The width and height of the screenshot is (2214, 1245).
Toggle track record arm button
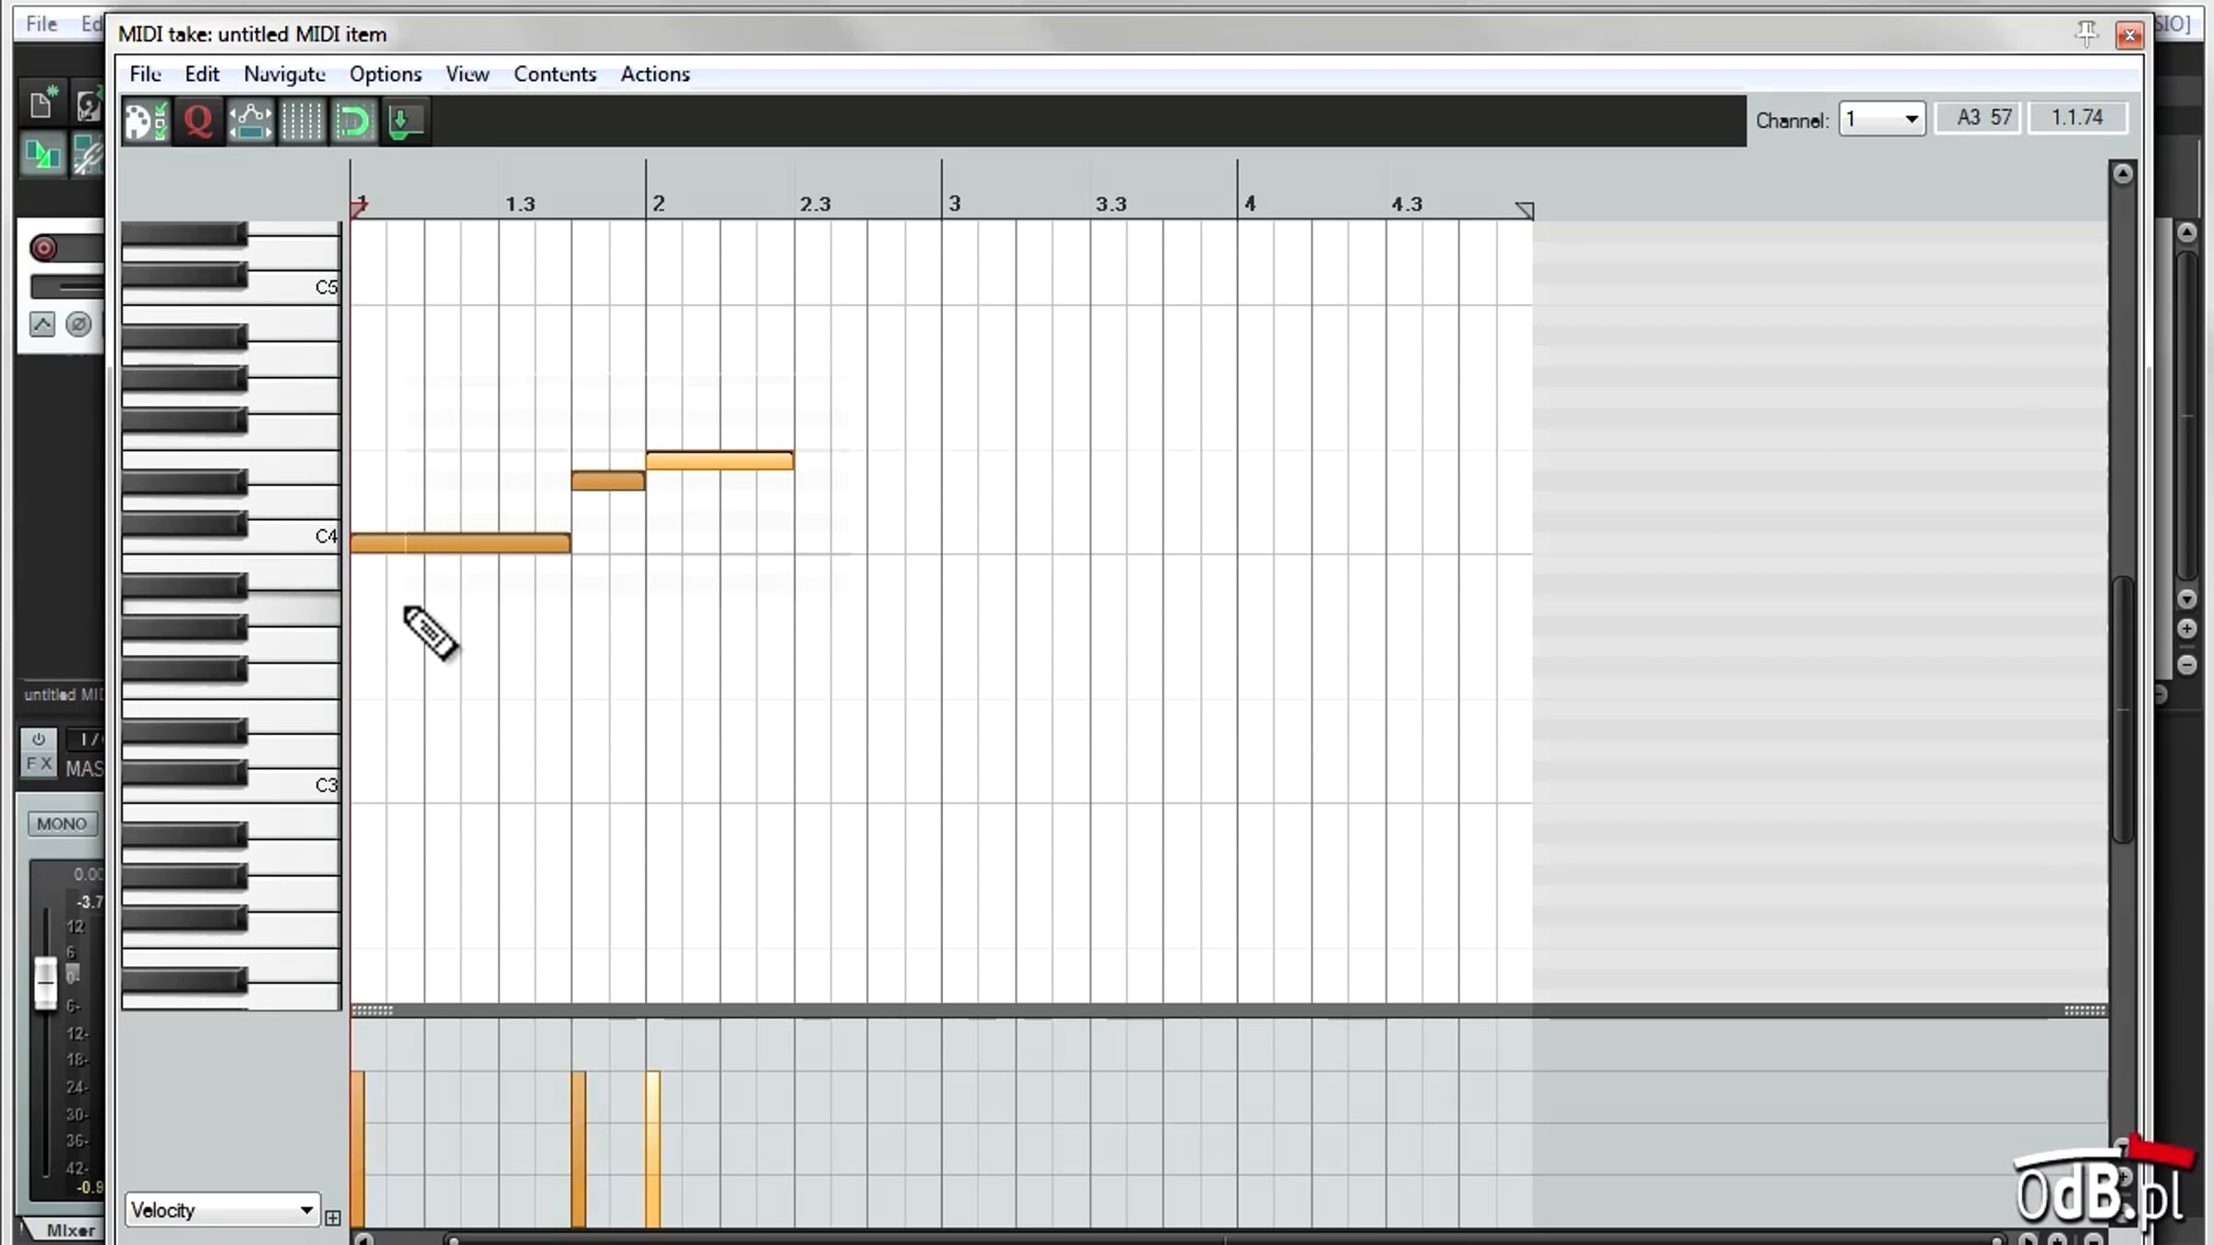pyautogui.click(x=43, y=248)
